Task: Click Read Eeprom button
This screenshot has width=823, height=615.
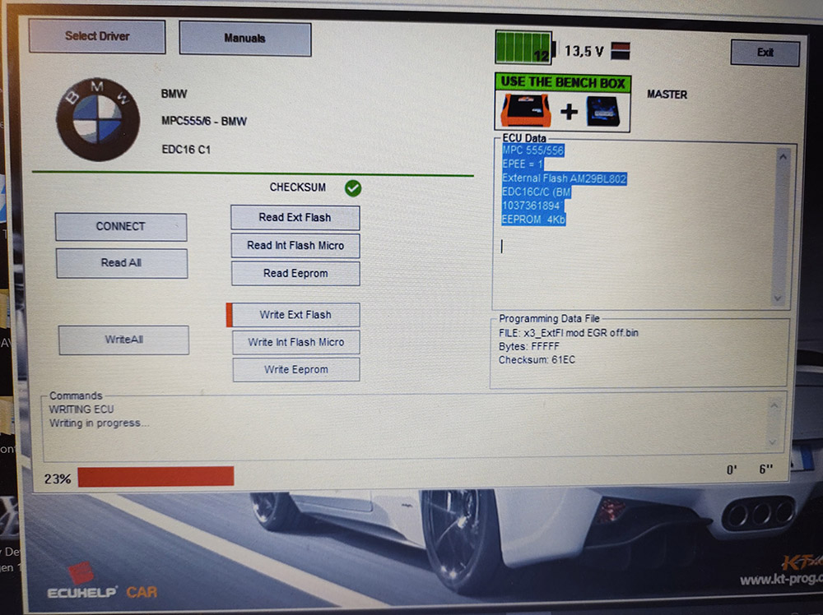Action: point(295,273)
